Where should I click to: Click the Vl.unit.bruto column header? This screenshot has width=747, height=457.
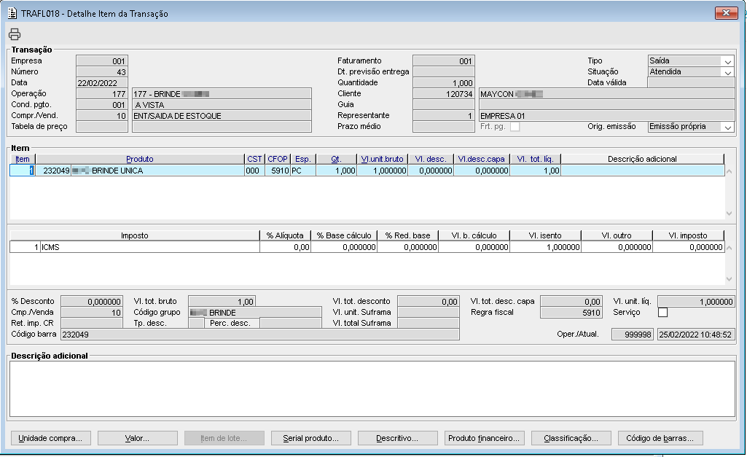click(382, 159)
